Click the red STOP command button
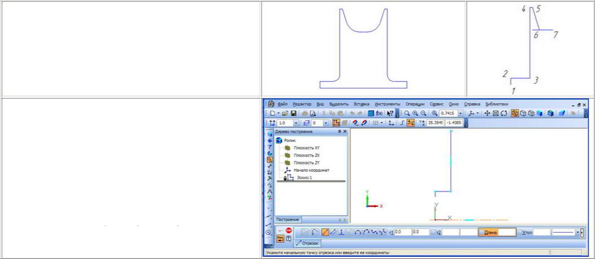 point(289,230)
